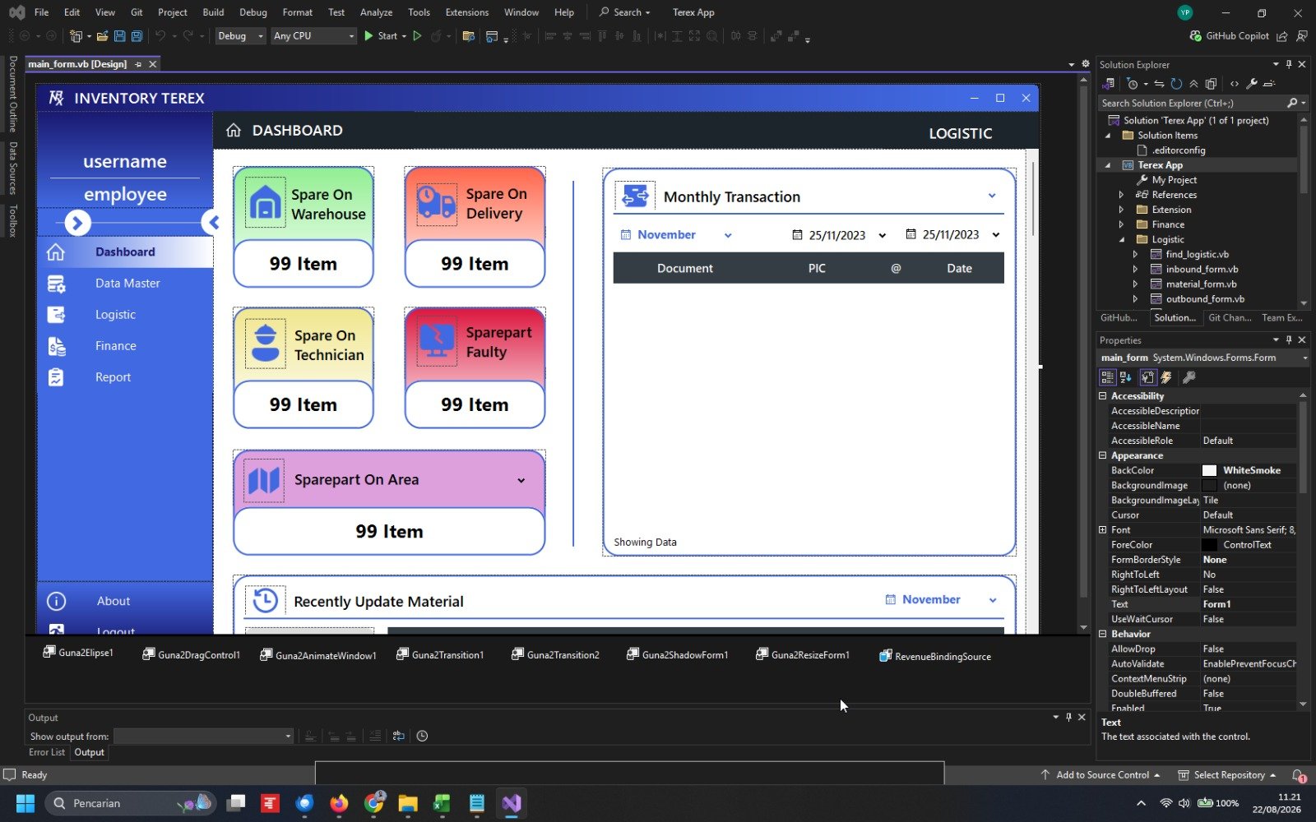
Task: Open November month dropdown in Monthly Transaction
Action: click(x=728, y=235)
